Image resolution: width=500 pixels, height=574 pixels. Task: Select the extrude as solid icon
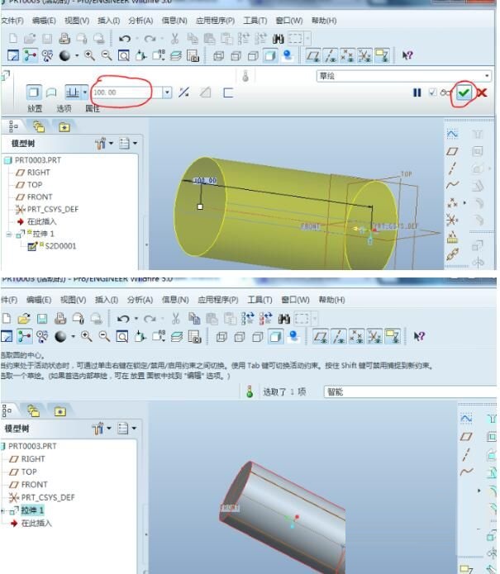click(34, 93)
